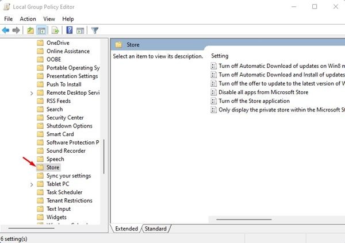Select Push To Install tree item
Image resolution: width=345 pixels, height=243 pixels.
(64, 84)
